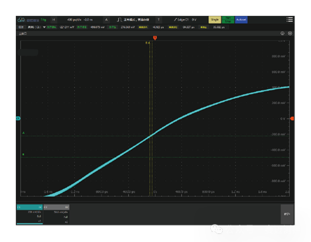Select the C1 channel tab
Screen dimensions: 311x242
[30, 207]
